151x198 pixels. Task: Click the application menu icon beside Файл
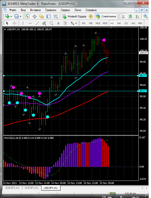[5, 10]
